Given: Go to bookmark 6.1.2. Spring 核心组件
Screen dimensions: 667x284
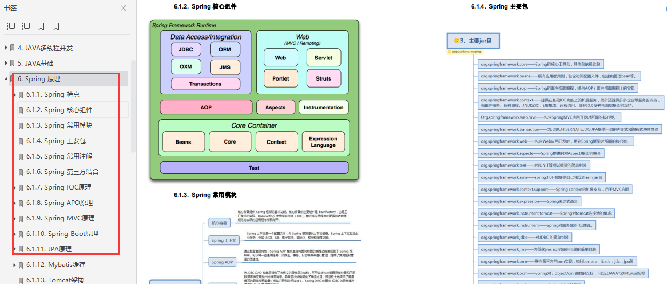Looking at the screenshot, I should (x=59, y=110).
